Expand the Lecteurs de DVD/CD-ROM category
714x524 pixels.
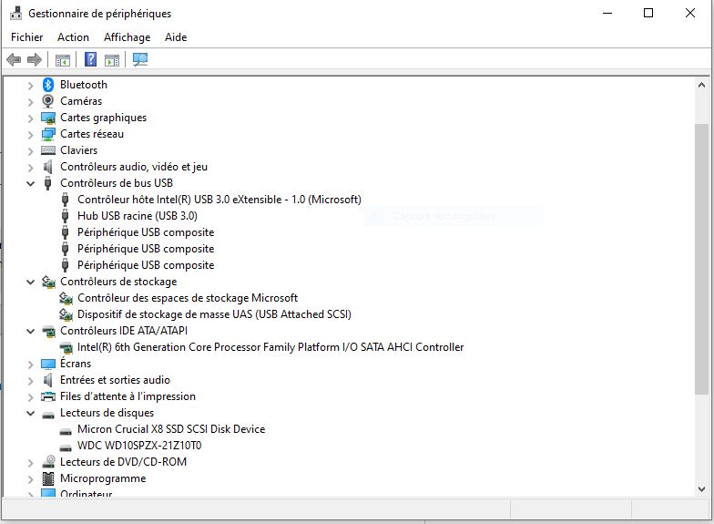point(31,463)
